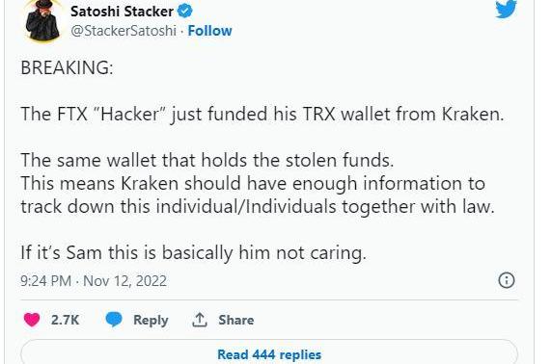
Task: Click the blue reply bubble icon
Action: click(114, 320)
